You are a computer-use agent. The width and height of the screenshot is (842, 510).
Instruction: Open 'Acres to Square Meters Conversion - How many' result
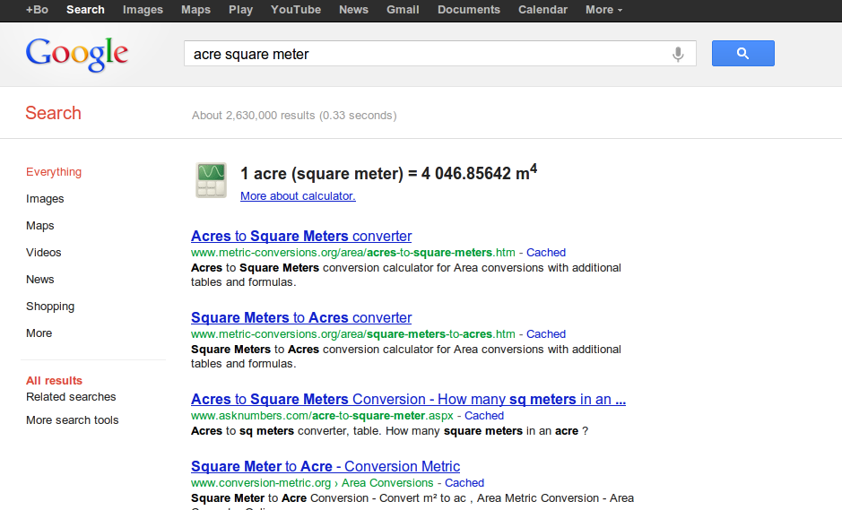pyautogui.click(x=408, y=400)
